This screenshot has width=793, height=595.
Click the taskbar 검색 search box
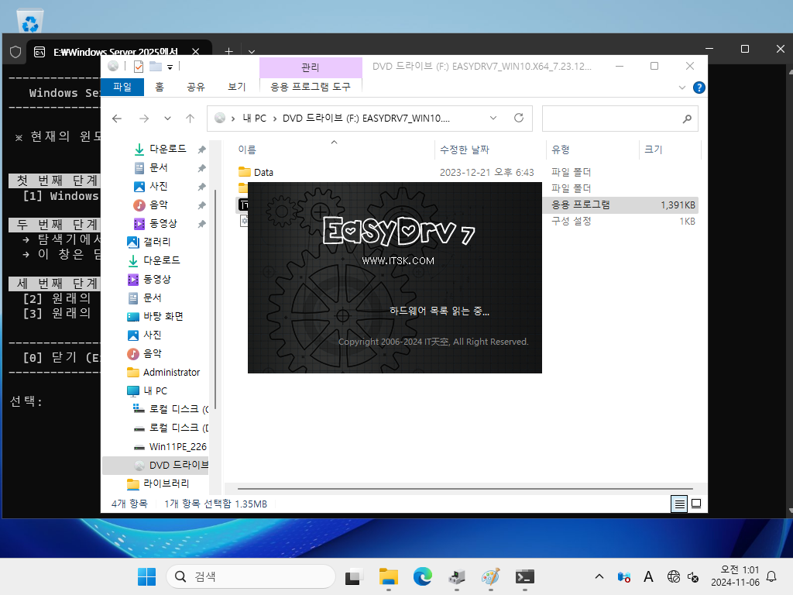251,576
